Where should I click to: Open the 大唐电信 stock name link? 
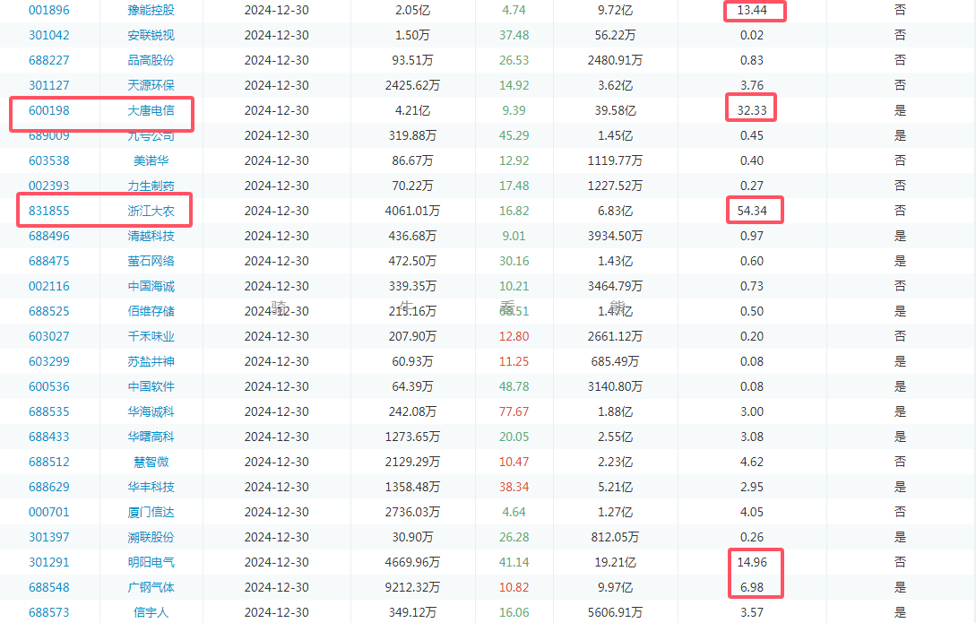tap(151, 110)
